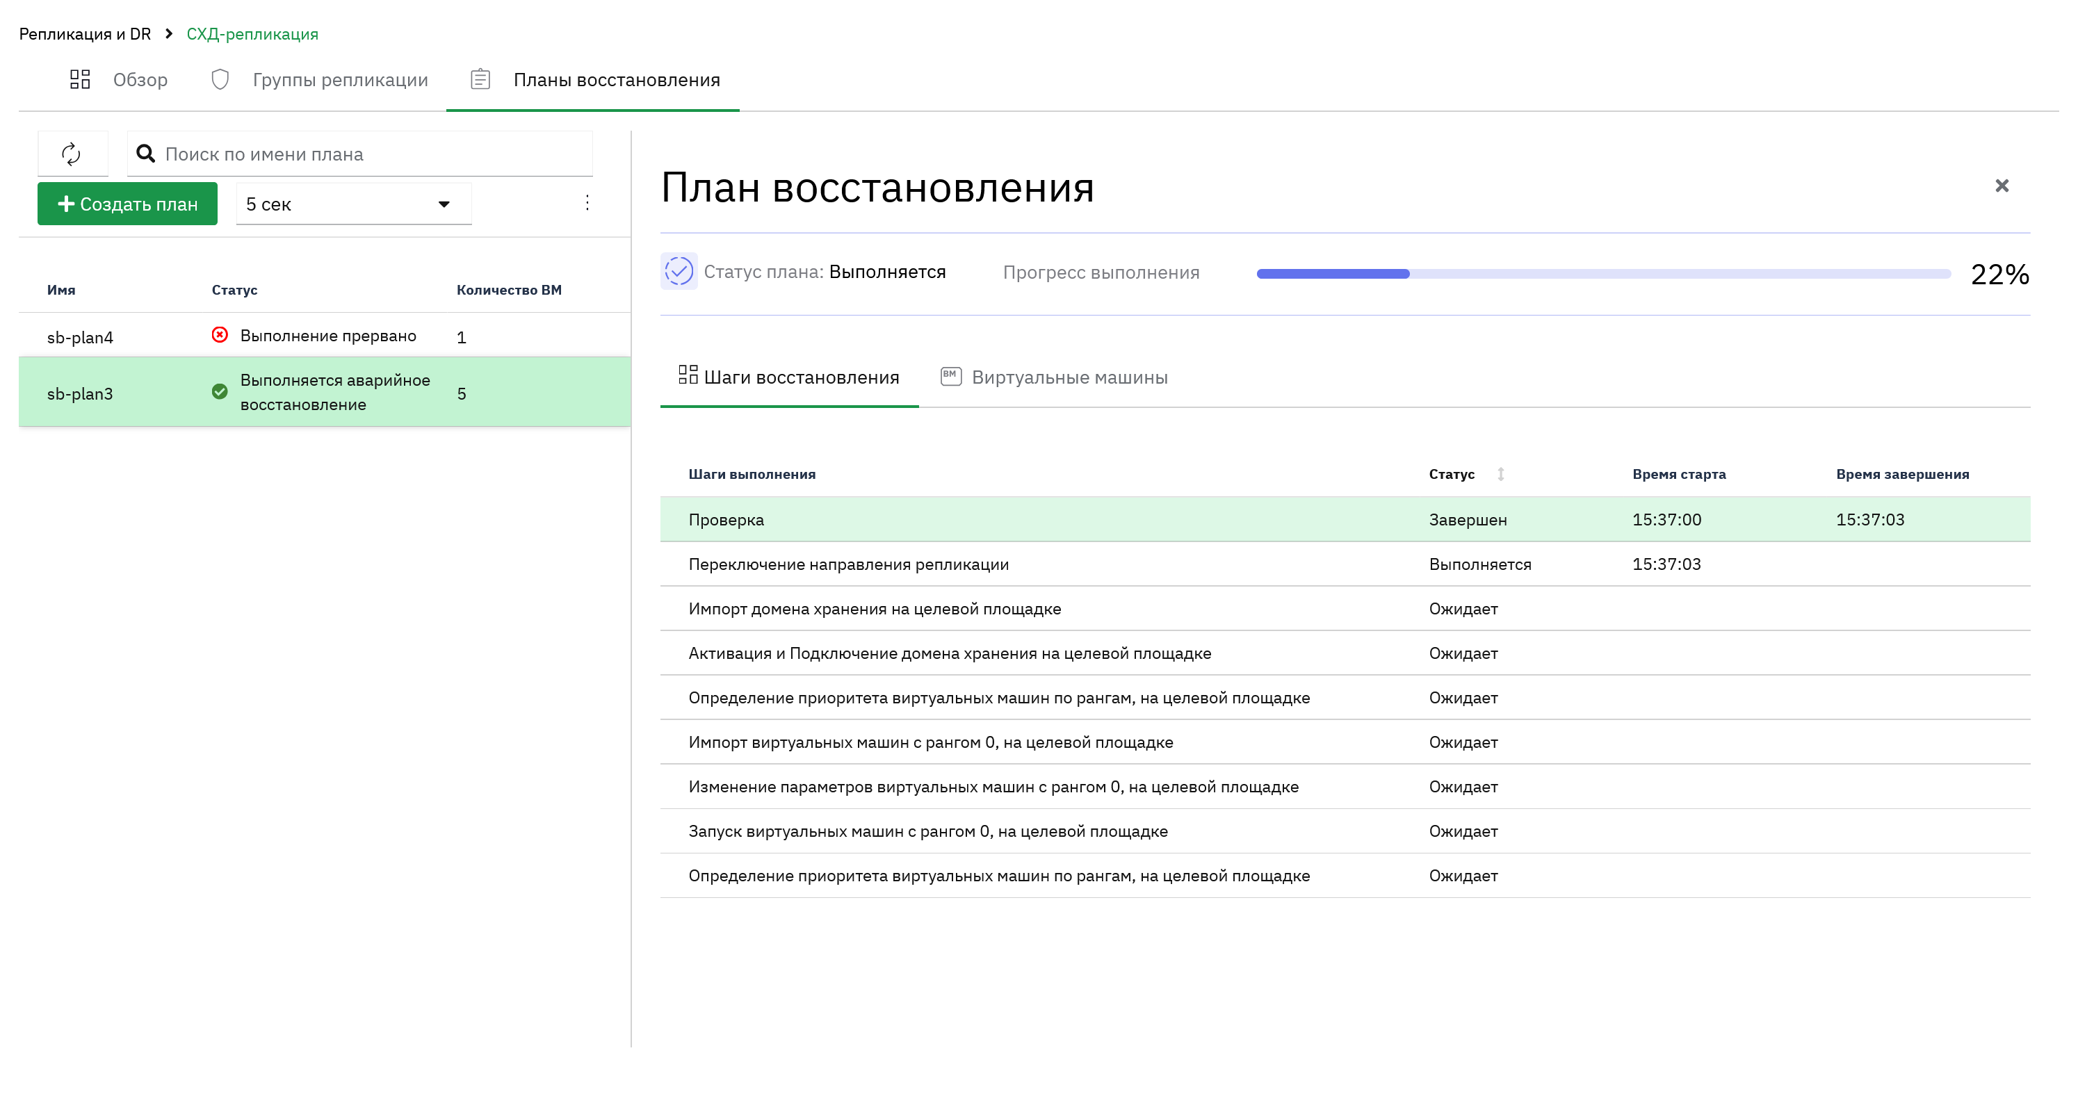
Task: Click start time 15:37:00
Action: pyautogui.click(x=1666, y=520)
